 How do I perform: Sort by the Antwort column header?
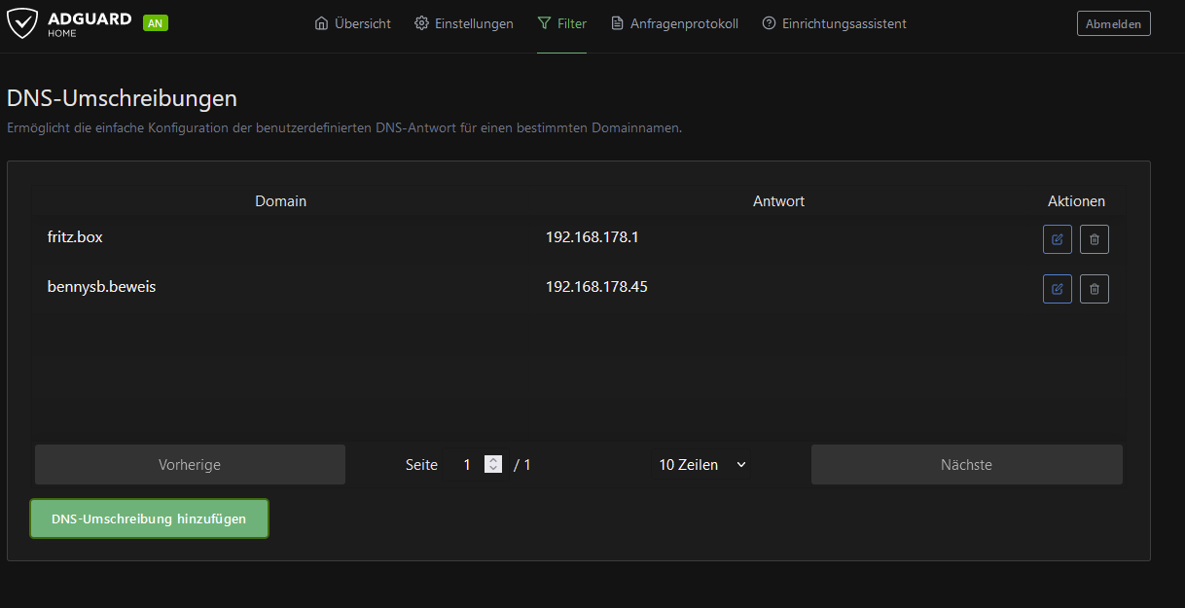point(778,201)
